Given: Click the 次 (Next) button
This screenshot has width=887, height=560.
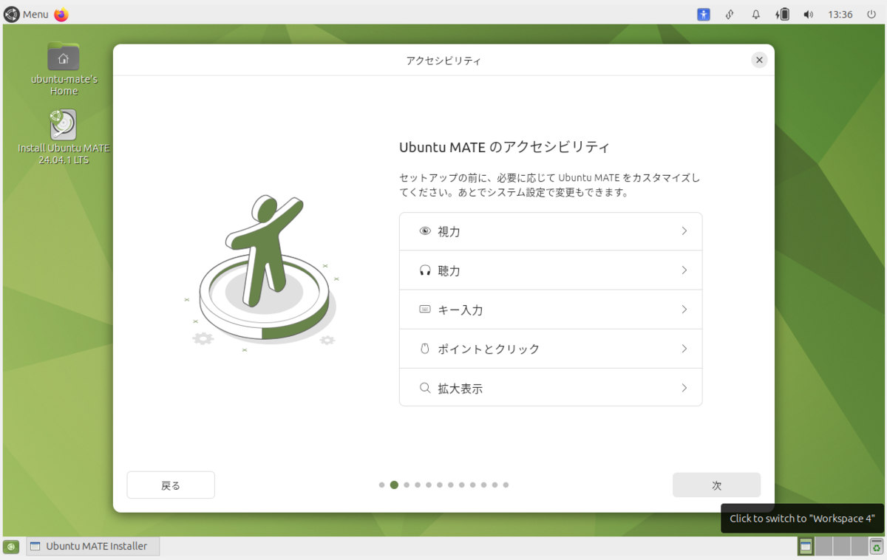Looking at the screenshot, I should (716, 485).
